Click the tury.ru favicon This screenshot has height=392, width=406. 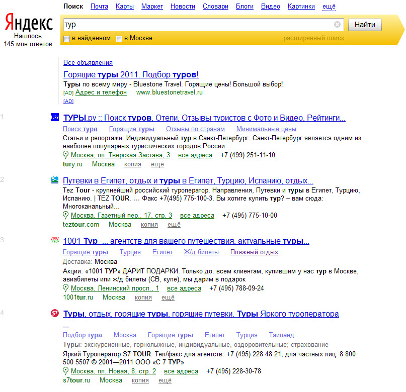tap(55, 117)
